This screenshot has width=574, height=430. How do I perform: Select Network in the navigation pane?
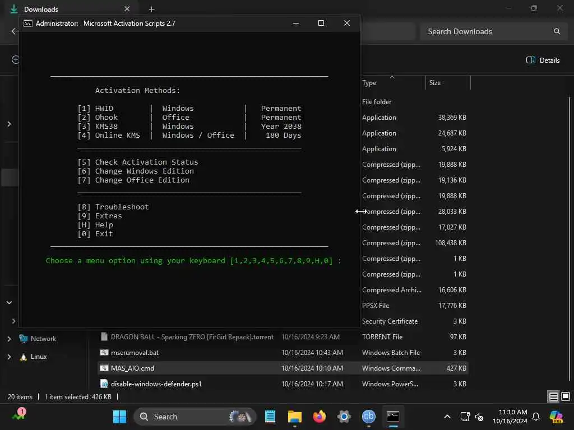[43, 339]
